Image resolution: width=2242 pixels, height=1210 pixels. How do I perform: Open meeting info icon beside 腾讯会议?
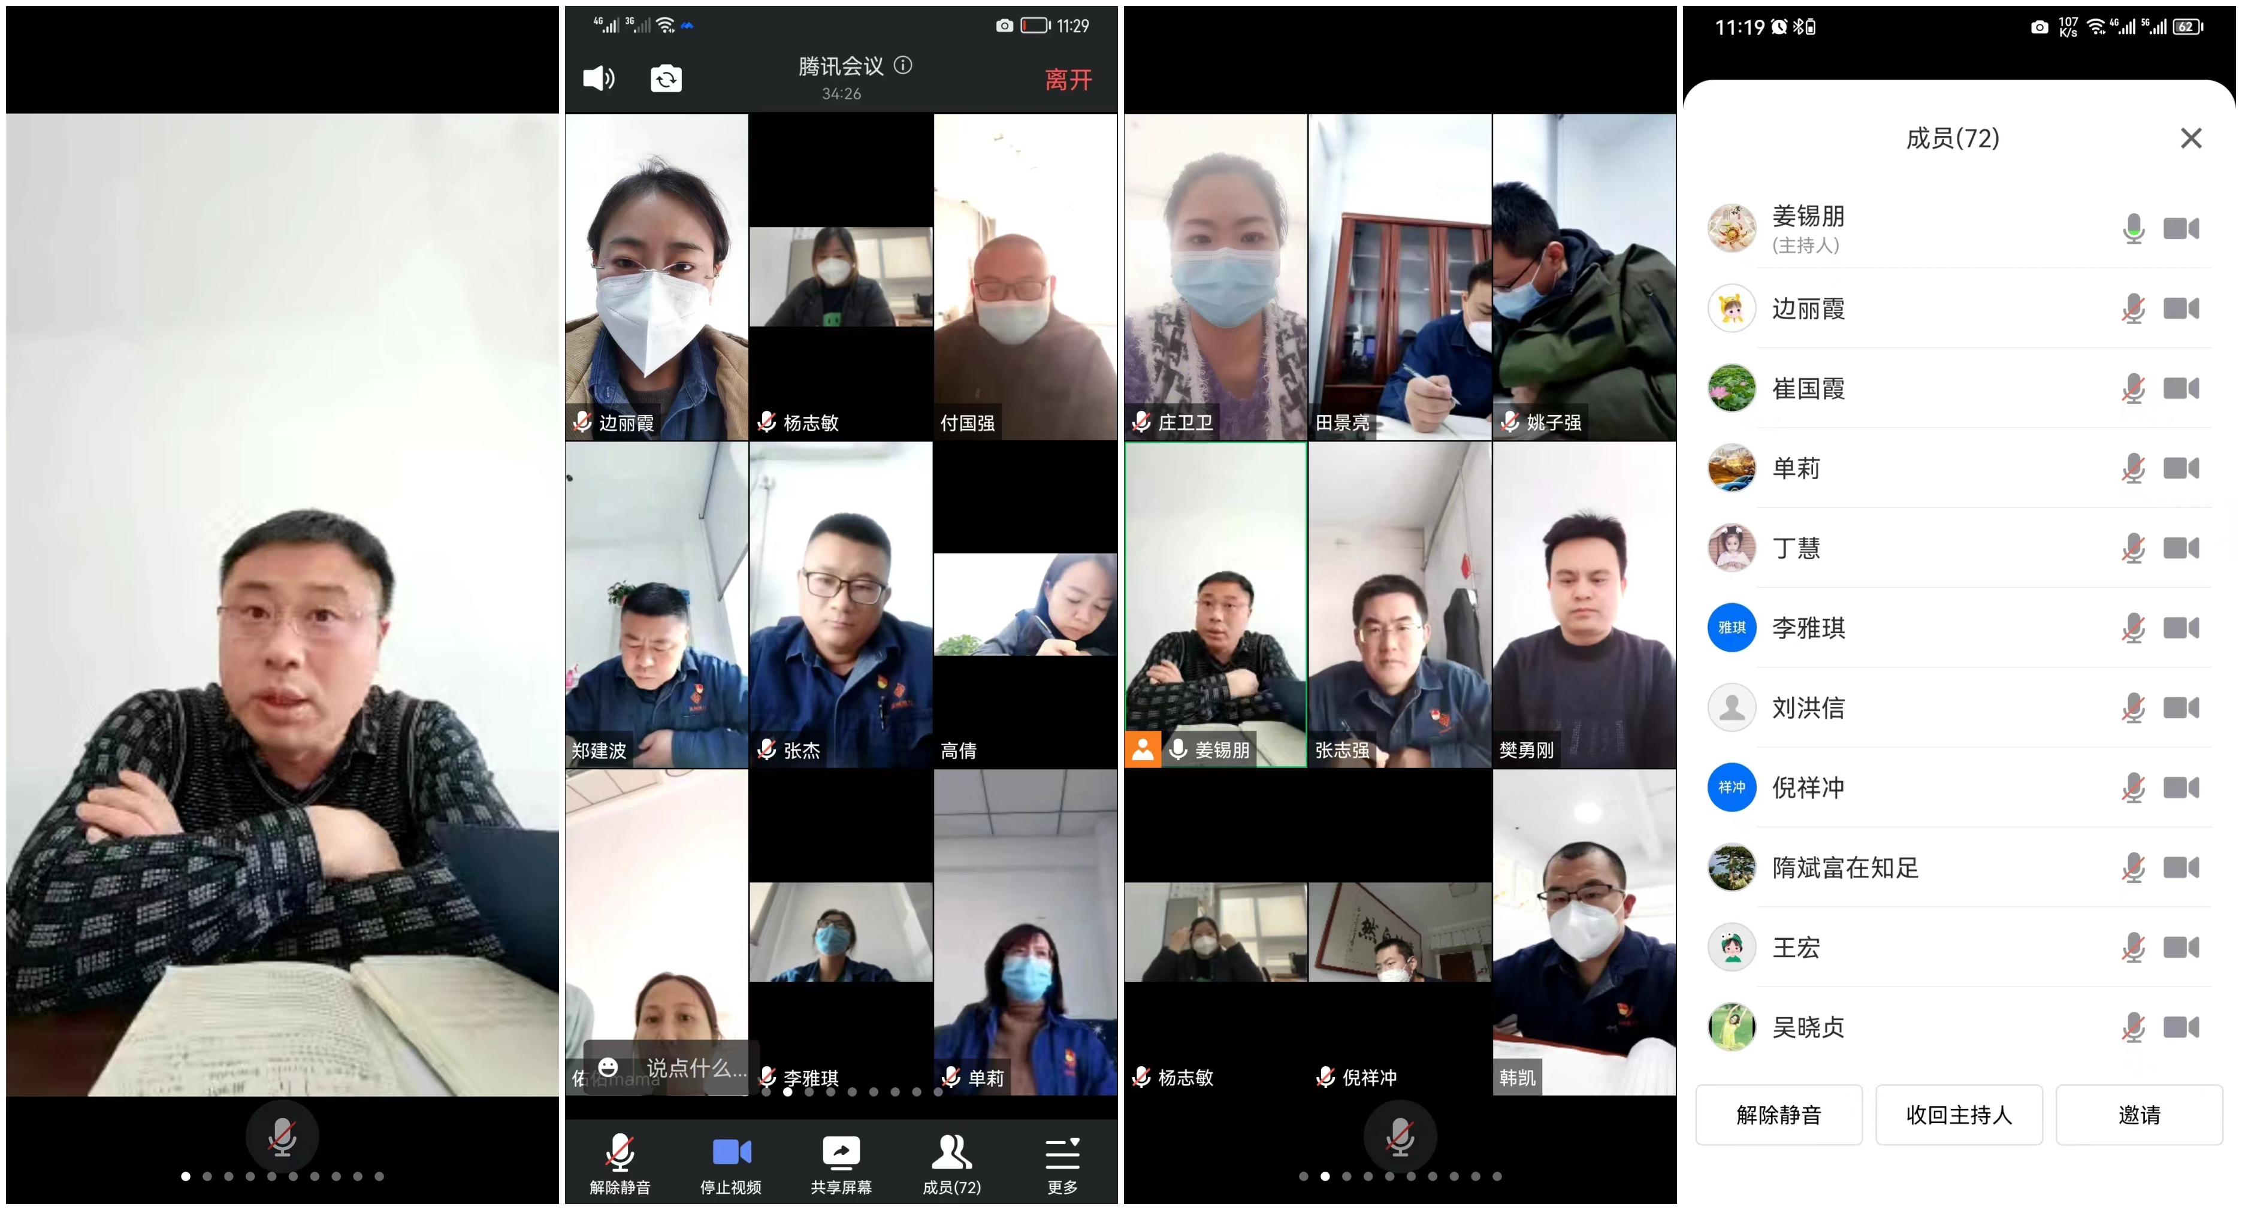point(904,65)
